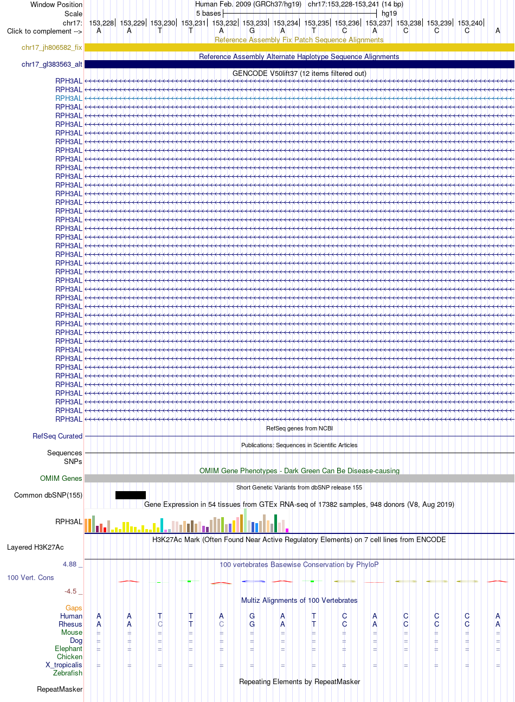Open the GTEx Gene Expression track title
Screen dimensions: 515x702
[299, 504]
